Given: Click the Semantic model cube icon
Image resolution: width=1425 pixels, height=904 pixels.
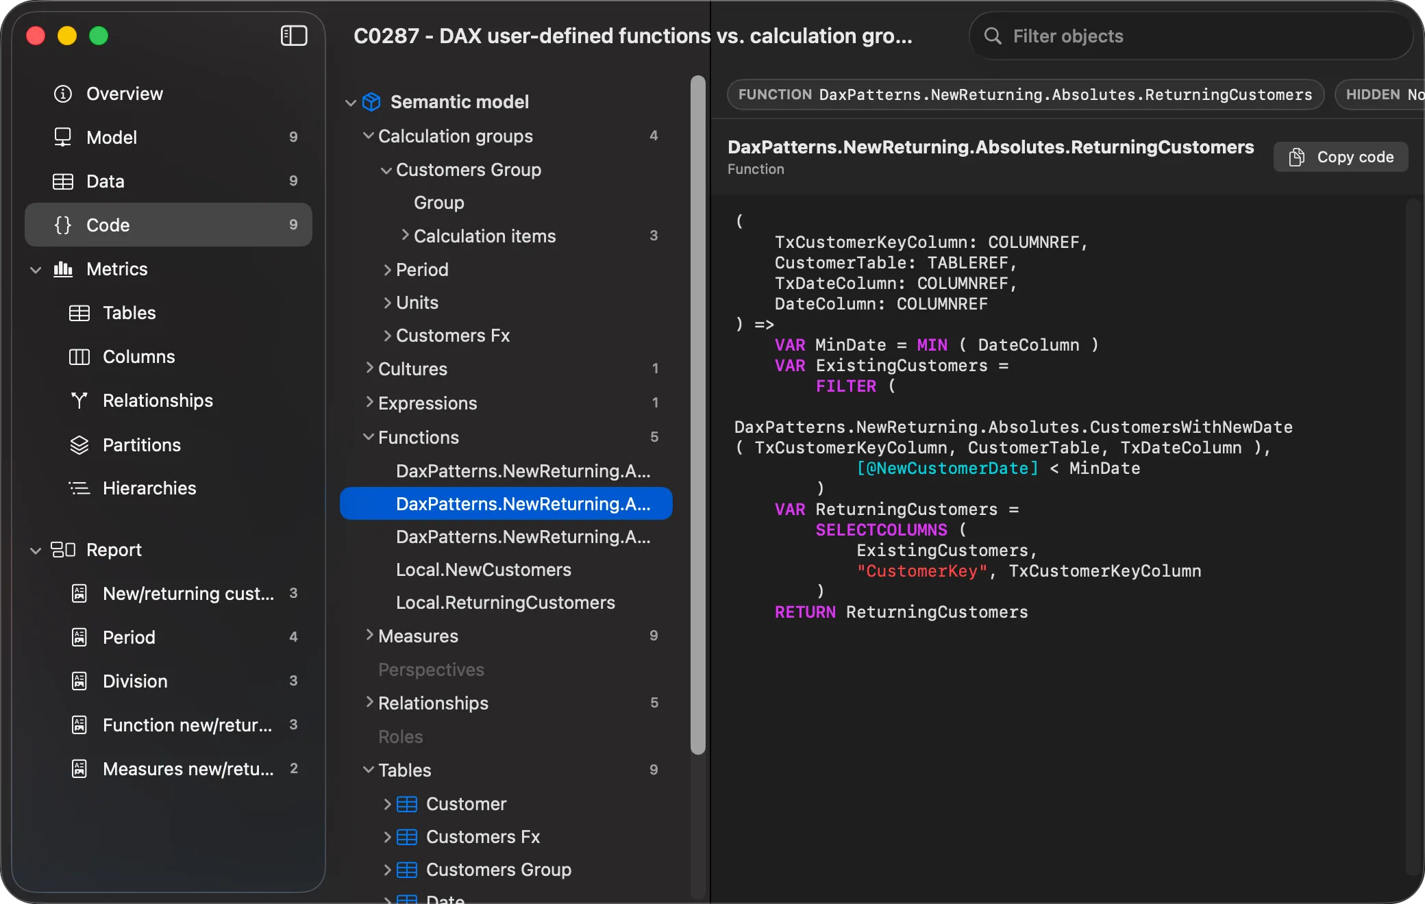Looking at the screenshot, I should 371,102.
